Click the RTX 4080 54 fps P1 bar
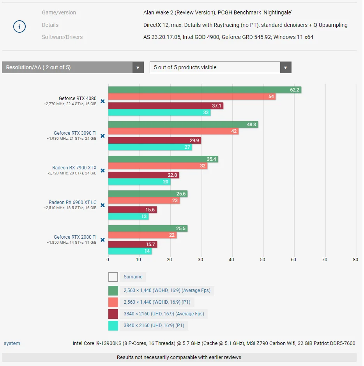 [192, 97]
